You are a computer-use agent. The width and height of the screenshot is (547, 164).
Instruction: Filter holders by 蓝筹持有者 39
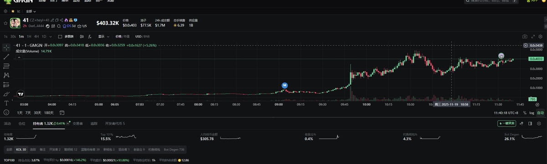[x=90, y=149]
